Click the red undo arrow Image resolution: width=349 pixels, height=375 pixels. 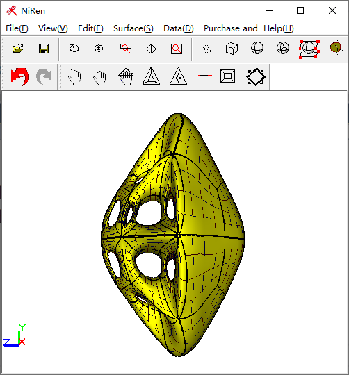point(19,76)
